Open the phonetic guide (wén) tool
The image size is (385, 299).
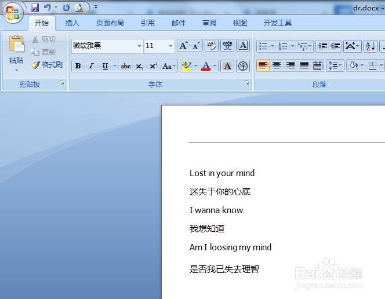point(227,45)
